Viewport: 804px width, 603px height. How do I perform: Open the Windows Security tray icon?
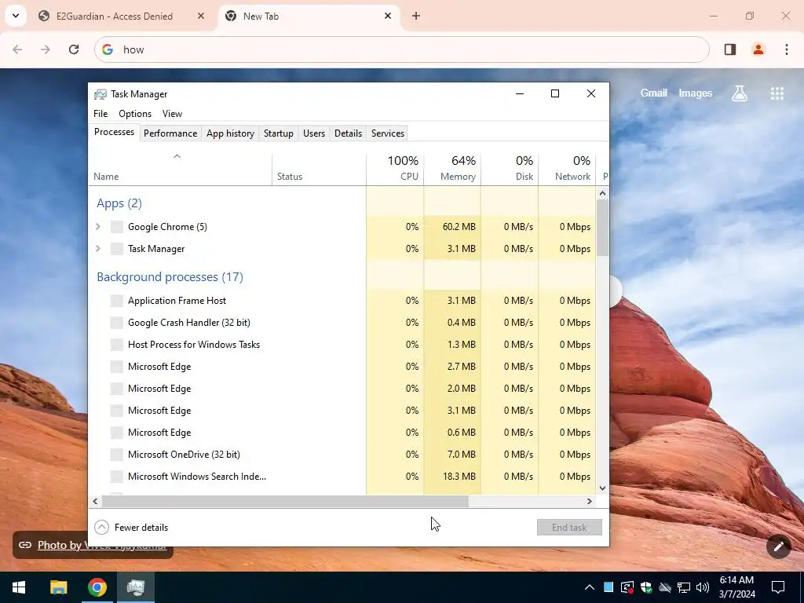[x=646, y=587]
